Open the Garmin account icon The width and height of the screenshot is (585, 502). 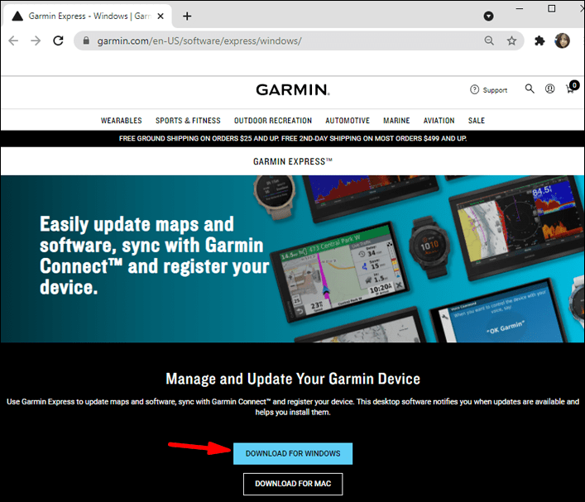[550, 88]
